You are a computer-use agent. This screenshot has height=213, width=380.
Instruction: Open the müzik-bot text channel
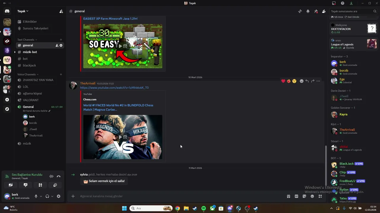point(40,52)
